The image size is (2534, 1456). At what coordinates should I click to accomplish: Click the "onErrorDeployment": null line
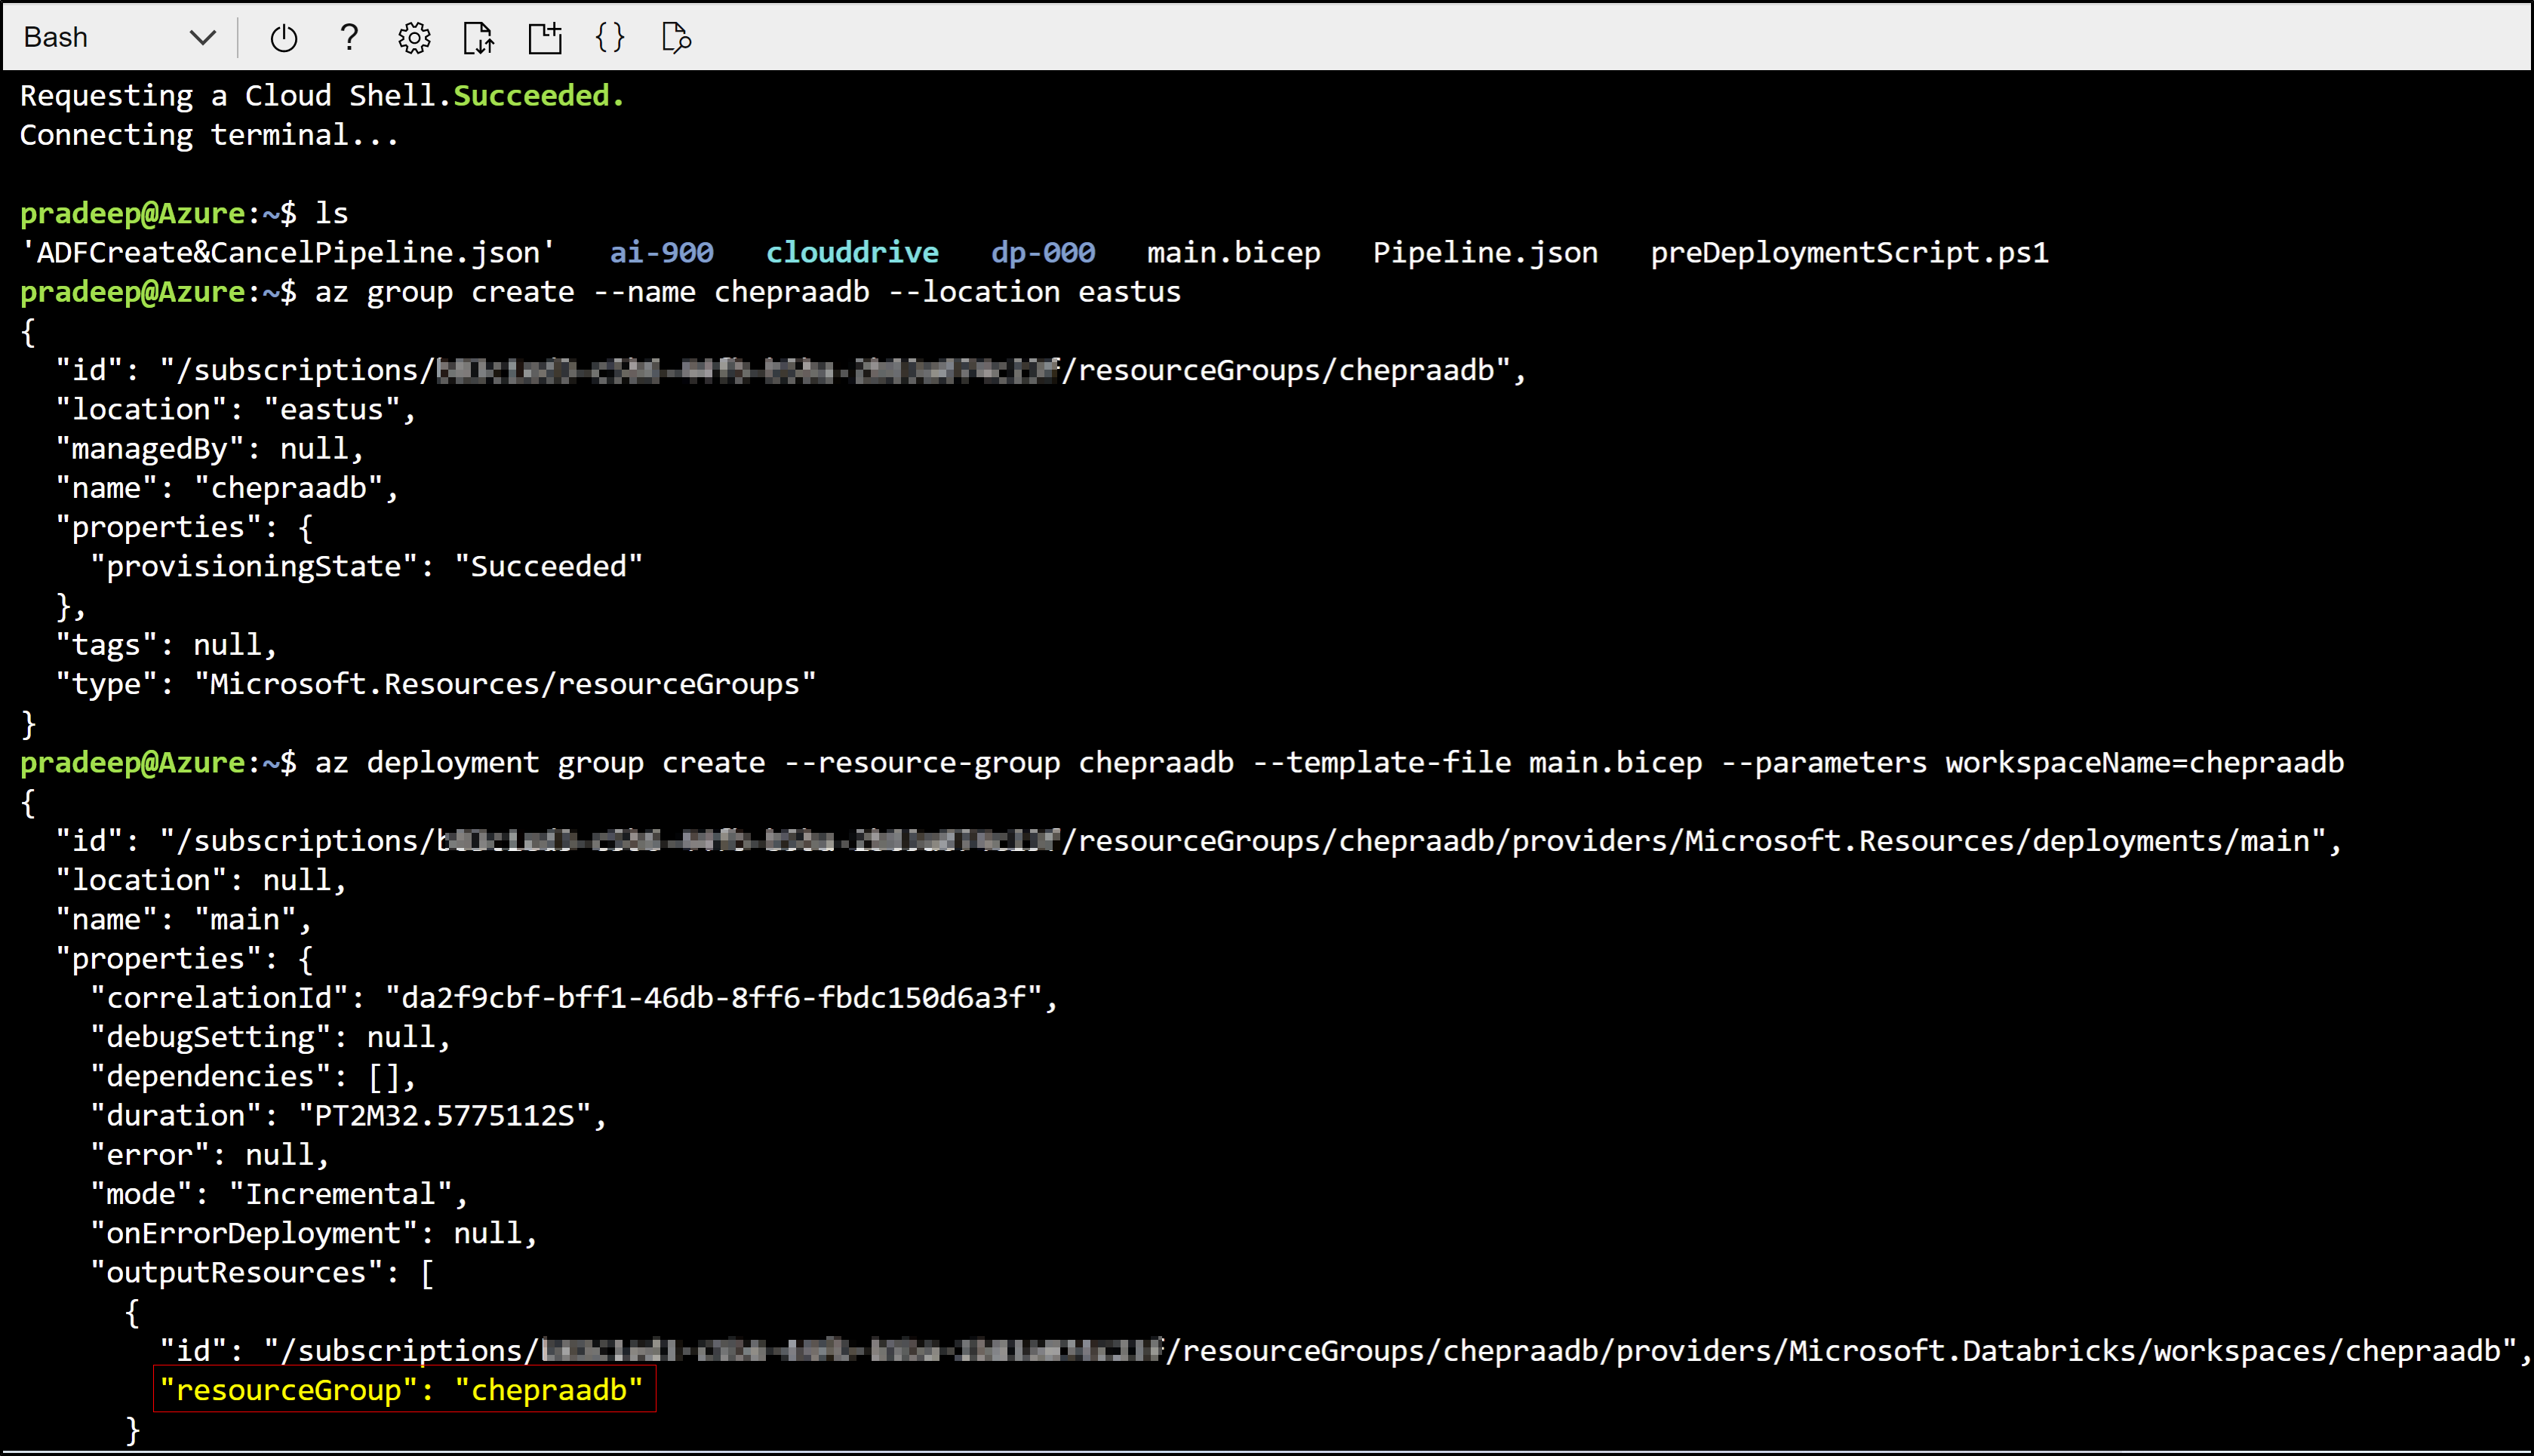314,1233
